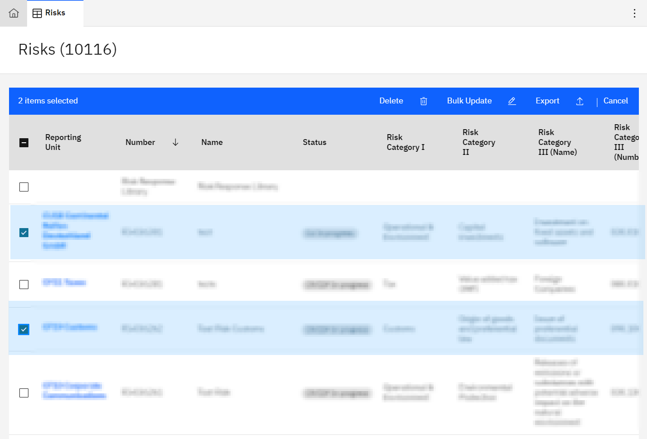Switch to the Risks tab
Viewport: 647px width, 439px height.
[55, 13]
